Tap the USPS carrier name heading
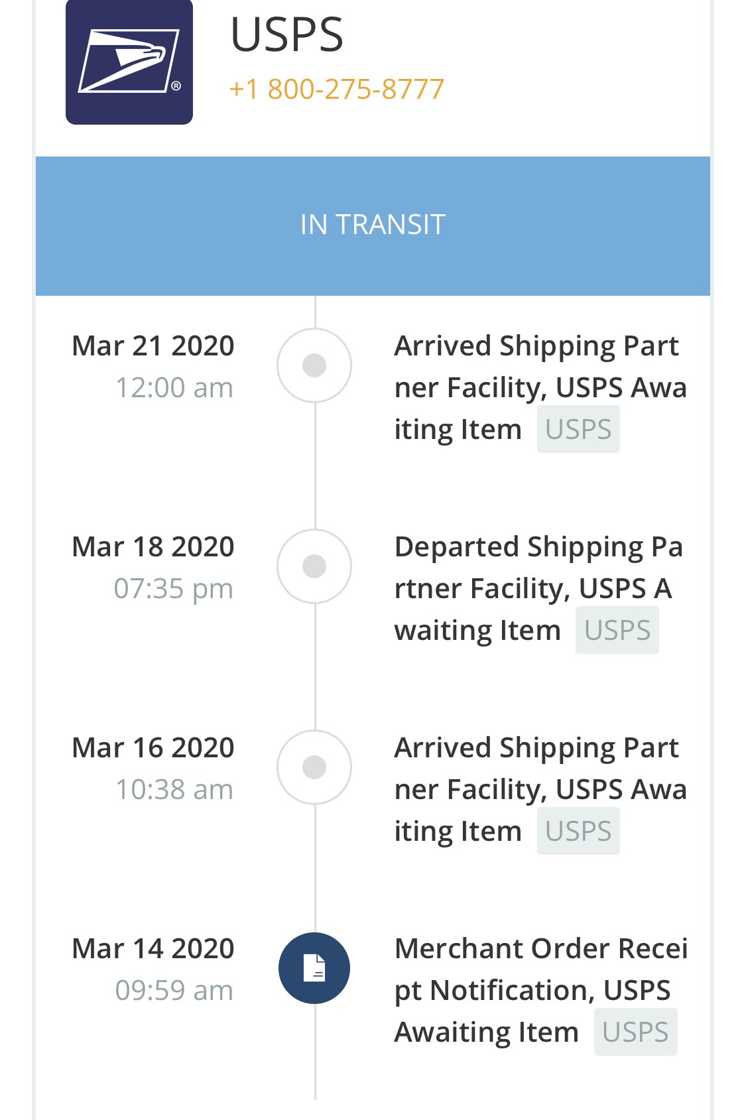The height and width of the screenshot is (1120, 746). point(286,34)
